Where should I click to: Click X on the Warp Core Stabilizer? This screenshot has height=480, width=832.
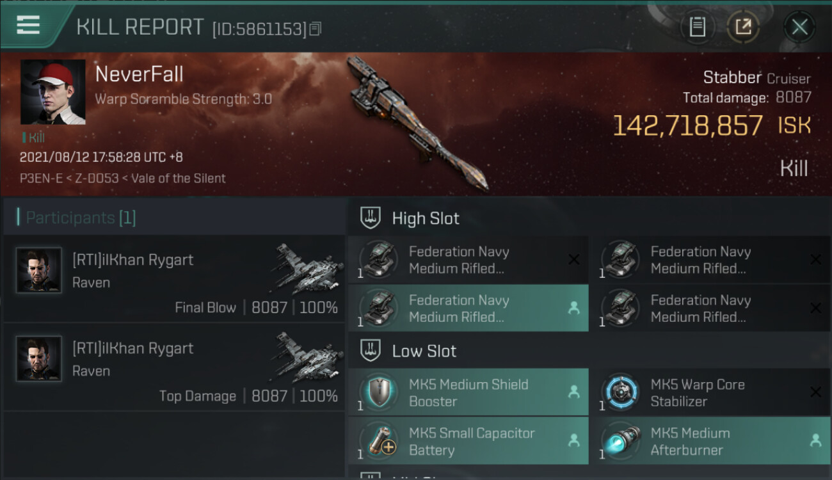point(815,392)
